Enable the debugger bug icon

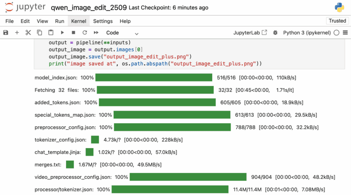click(x=275, y=33)
